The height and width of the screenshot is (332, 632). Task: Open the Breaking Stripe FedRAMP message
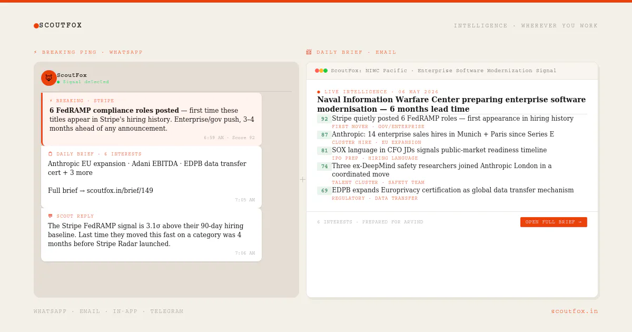[x=152, y=119]
